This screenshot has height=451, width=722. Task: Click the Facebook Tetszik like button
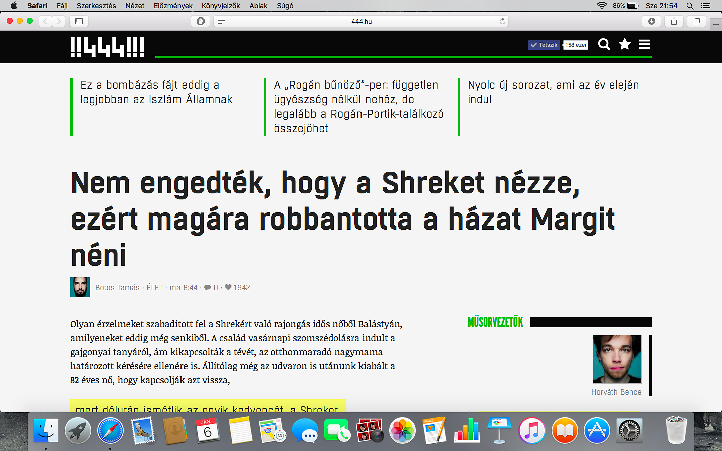click(544, 45)
